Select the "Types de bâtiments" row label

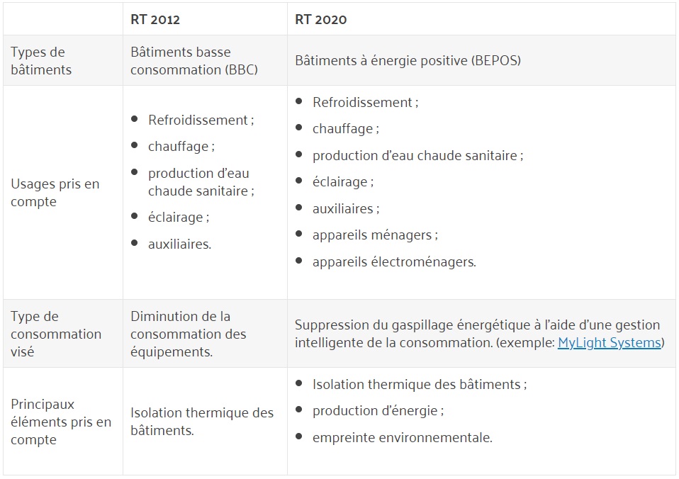coord(38,61)
